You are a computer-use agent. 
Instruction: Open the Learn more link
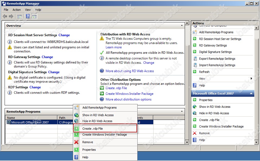[x=113, y=47]
